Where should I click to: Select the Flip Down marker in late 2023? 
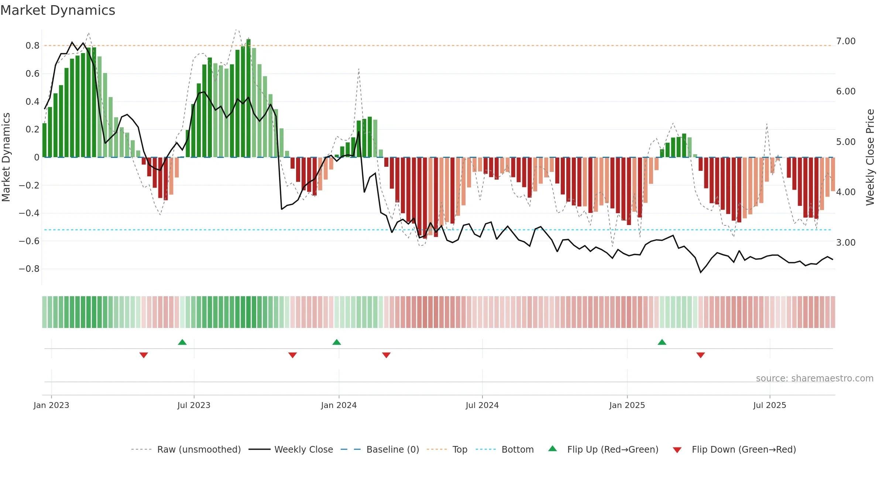tap(292, 355)
